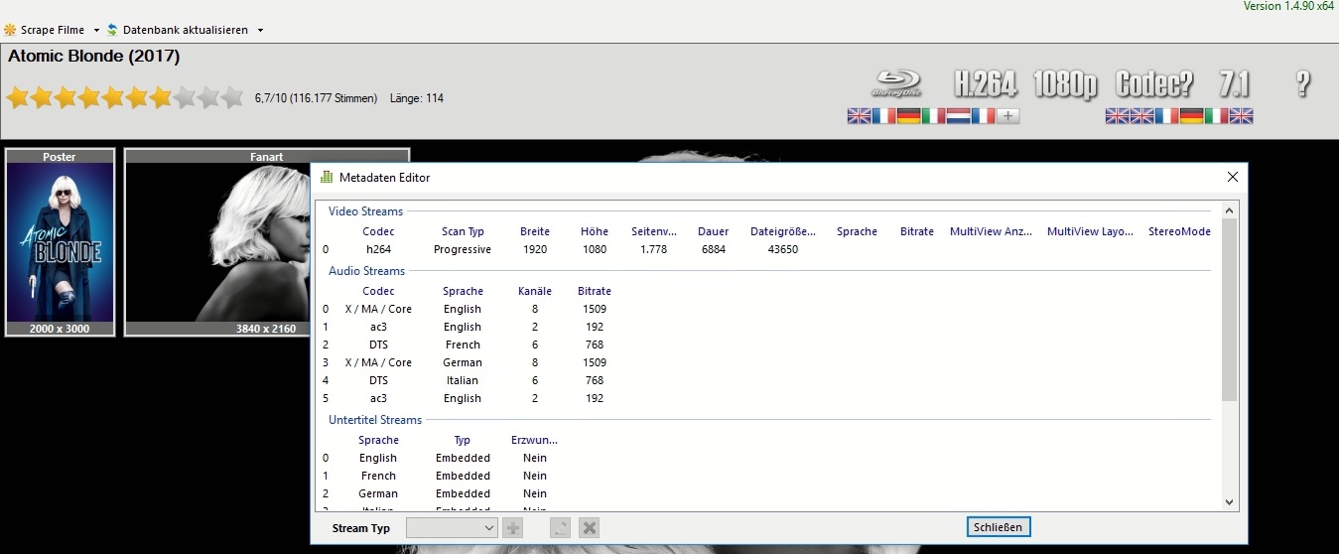Image resolution: width=1339 pixels, height=554 pixels.
Task: Click the StereoMode column header
Action: pos(1179,231)
